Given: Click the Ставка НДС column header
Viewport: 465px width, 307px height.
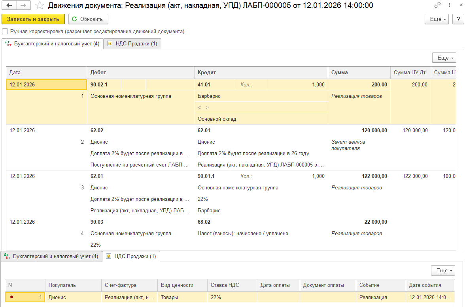Looking at the screenshot, I should tap(232, 285).
